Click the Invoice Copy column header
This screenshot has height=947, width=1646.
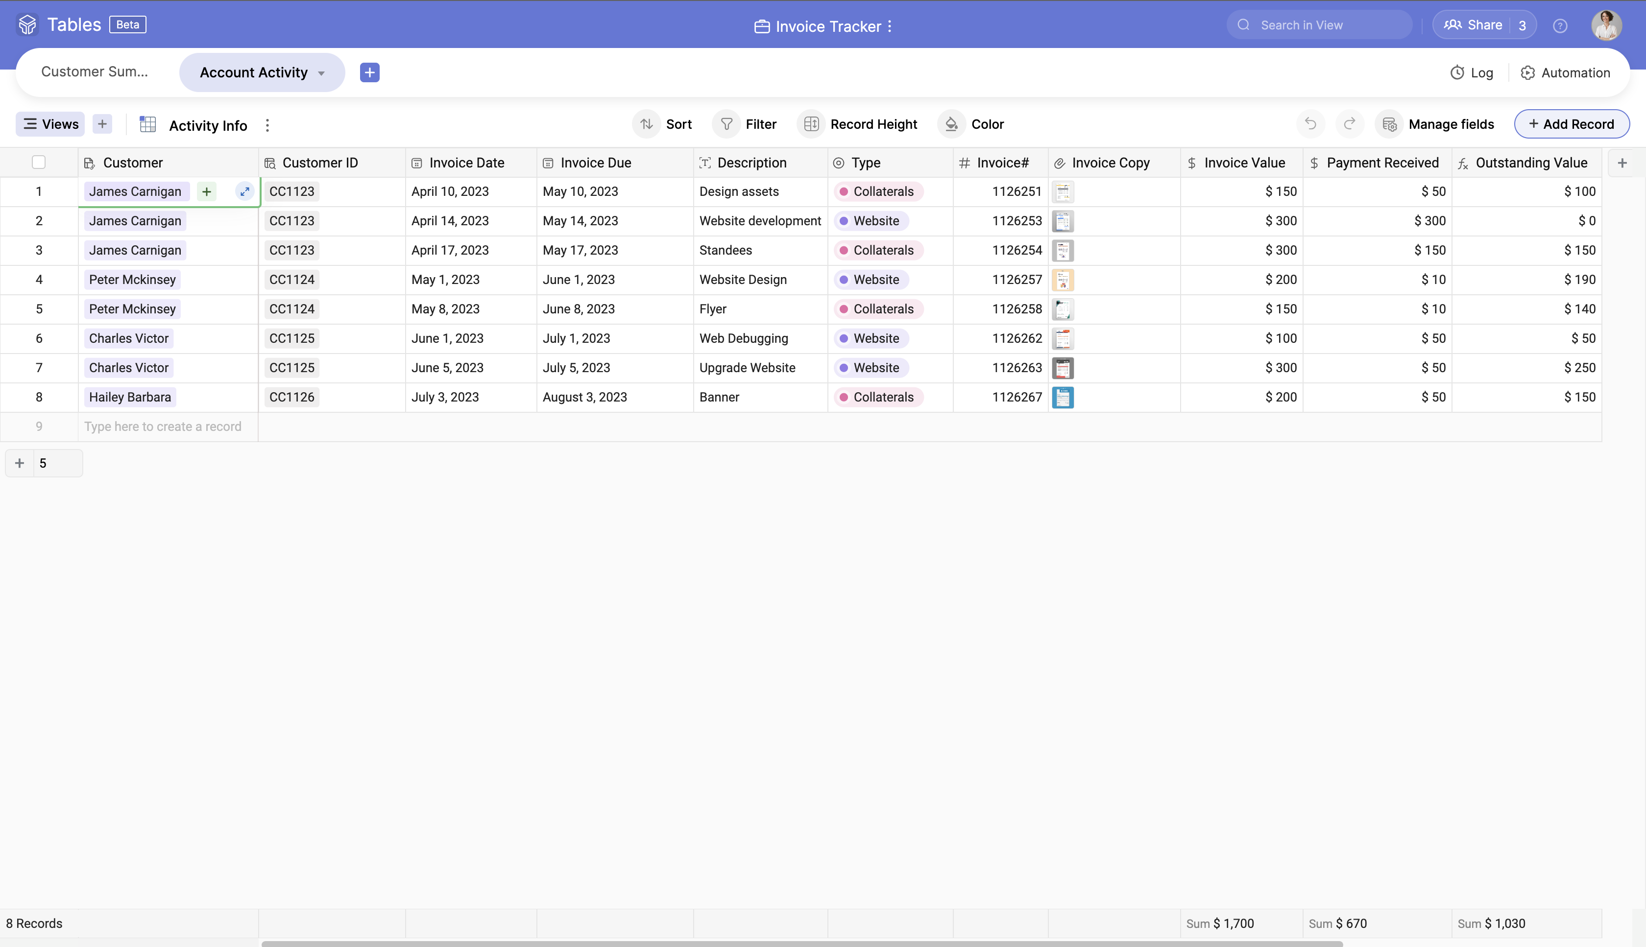(1114, 163)
